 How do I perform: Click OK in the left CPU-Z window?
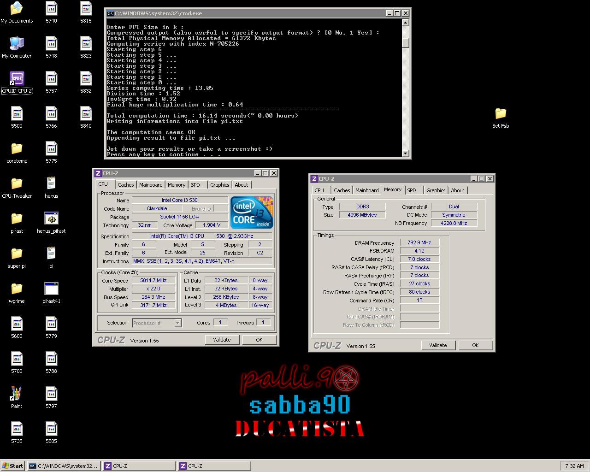[259, 340]
